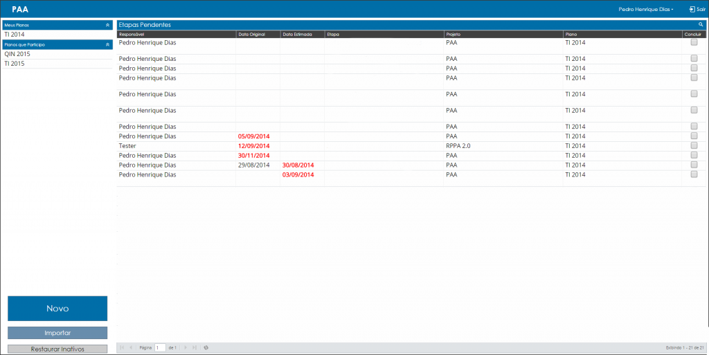
Task: Click the Importar button
Action: coord(57,333)
